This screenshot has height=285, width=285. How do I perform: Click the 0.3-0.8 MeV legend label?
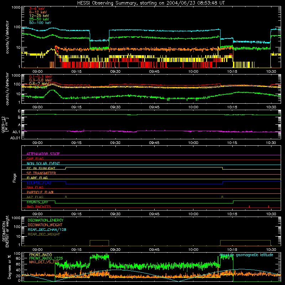coord(40,80)
